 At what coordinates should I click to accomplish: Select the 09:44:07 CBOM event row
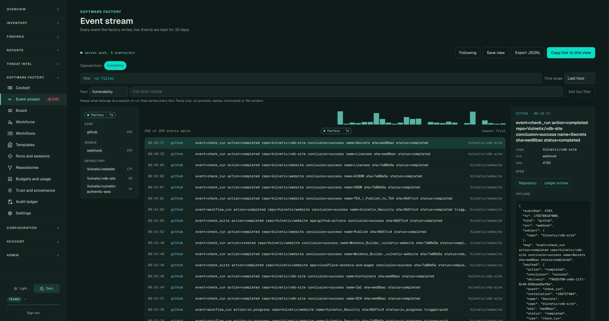coord(325,187)
